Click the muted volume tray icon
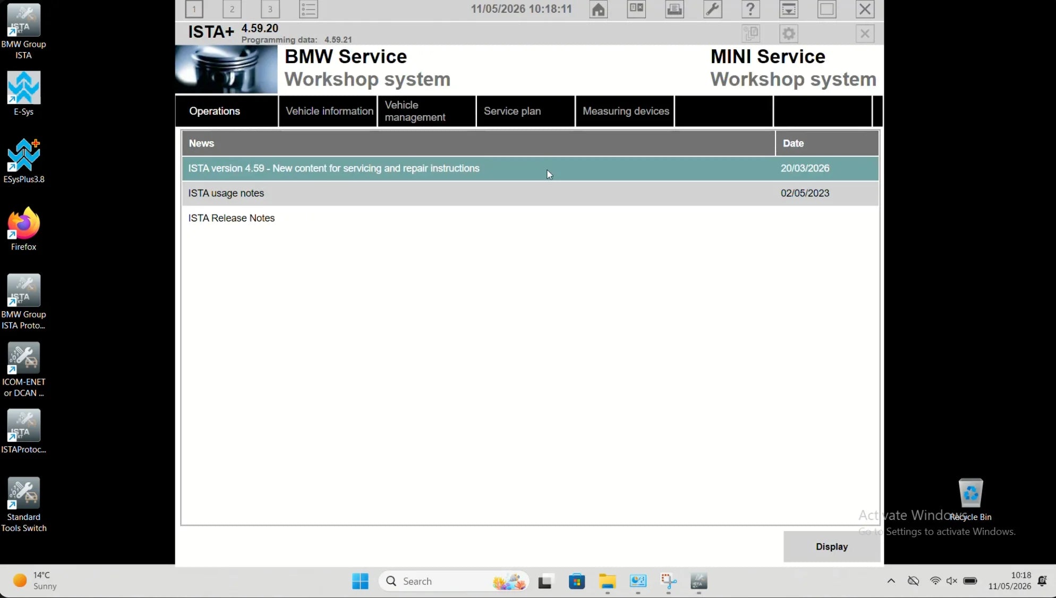Image resolution: width=1056 pixels, height=598 pixels. [952, 581]
